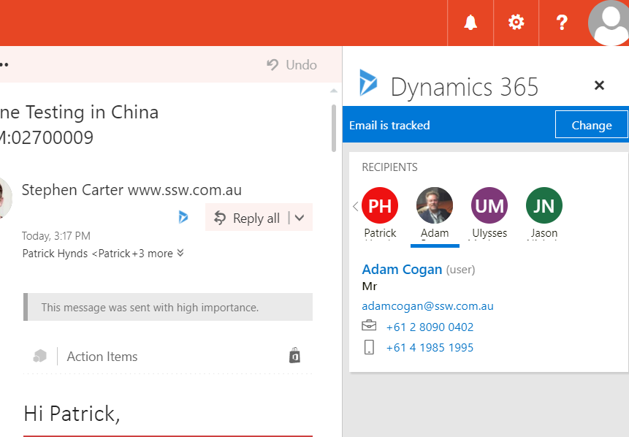Click the Dynamics 365 icon beside Reply all

pos(183,217)
